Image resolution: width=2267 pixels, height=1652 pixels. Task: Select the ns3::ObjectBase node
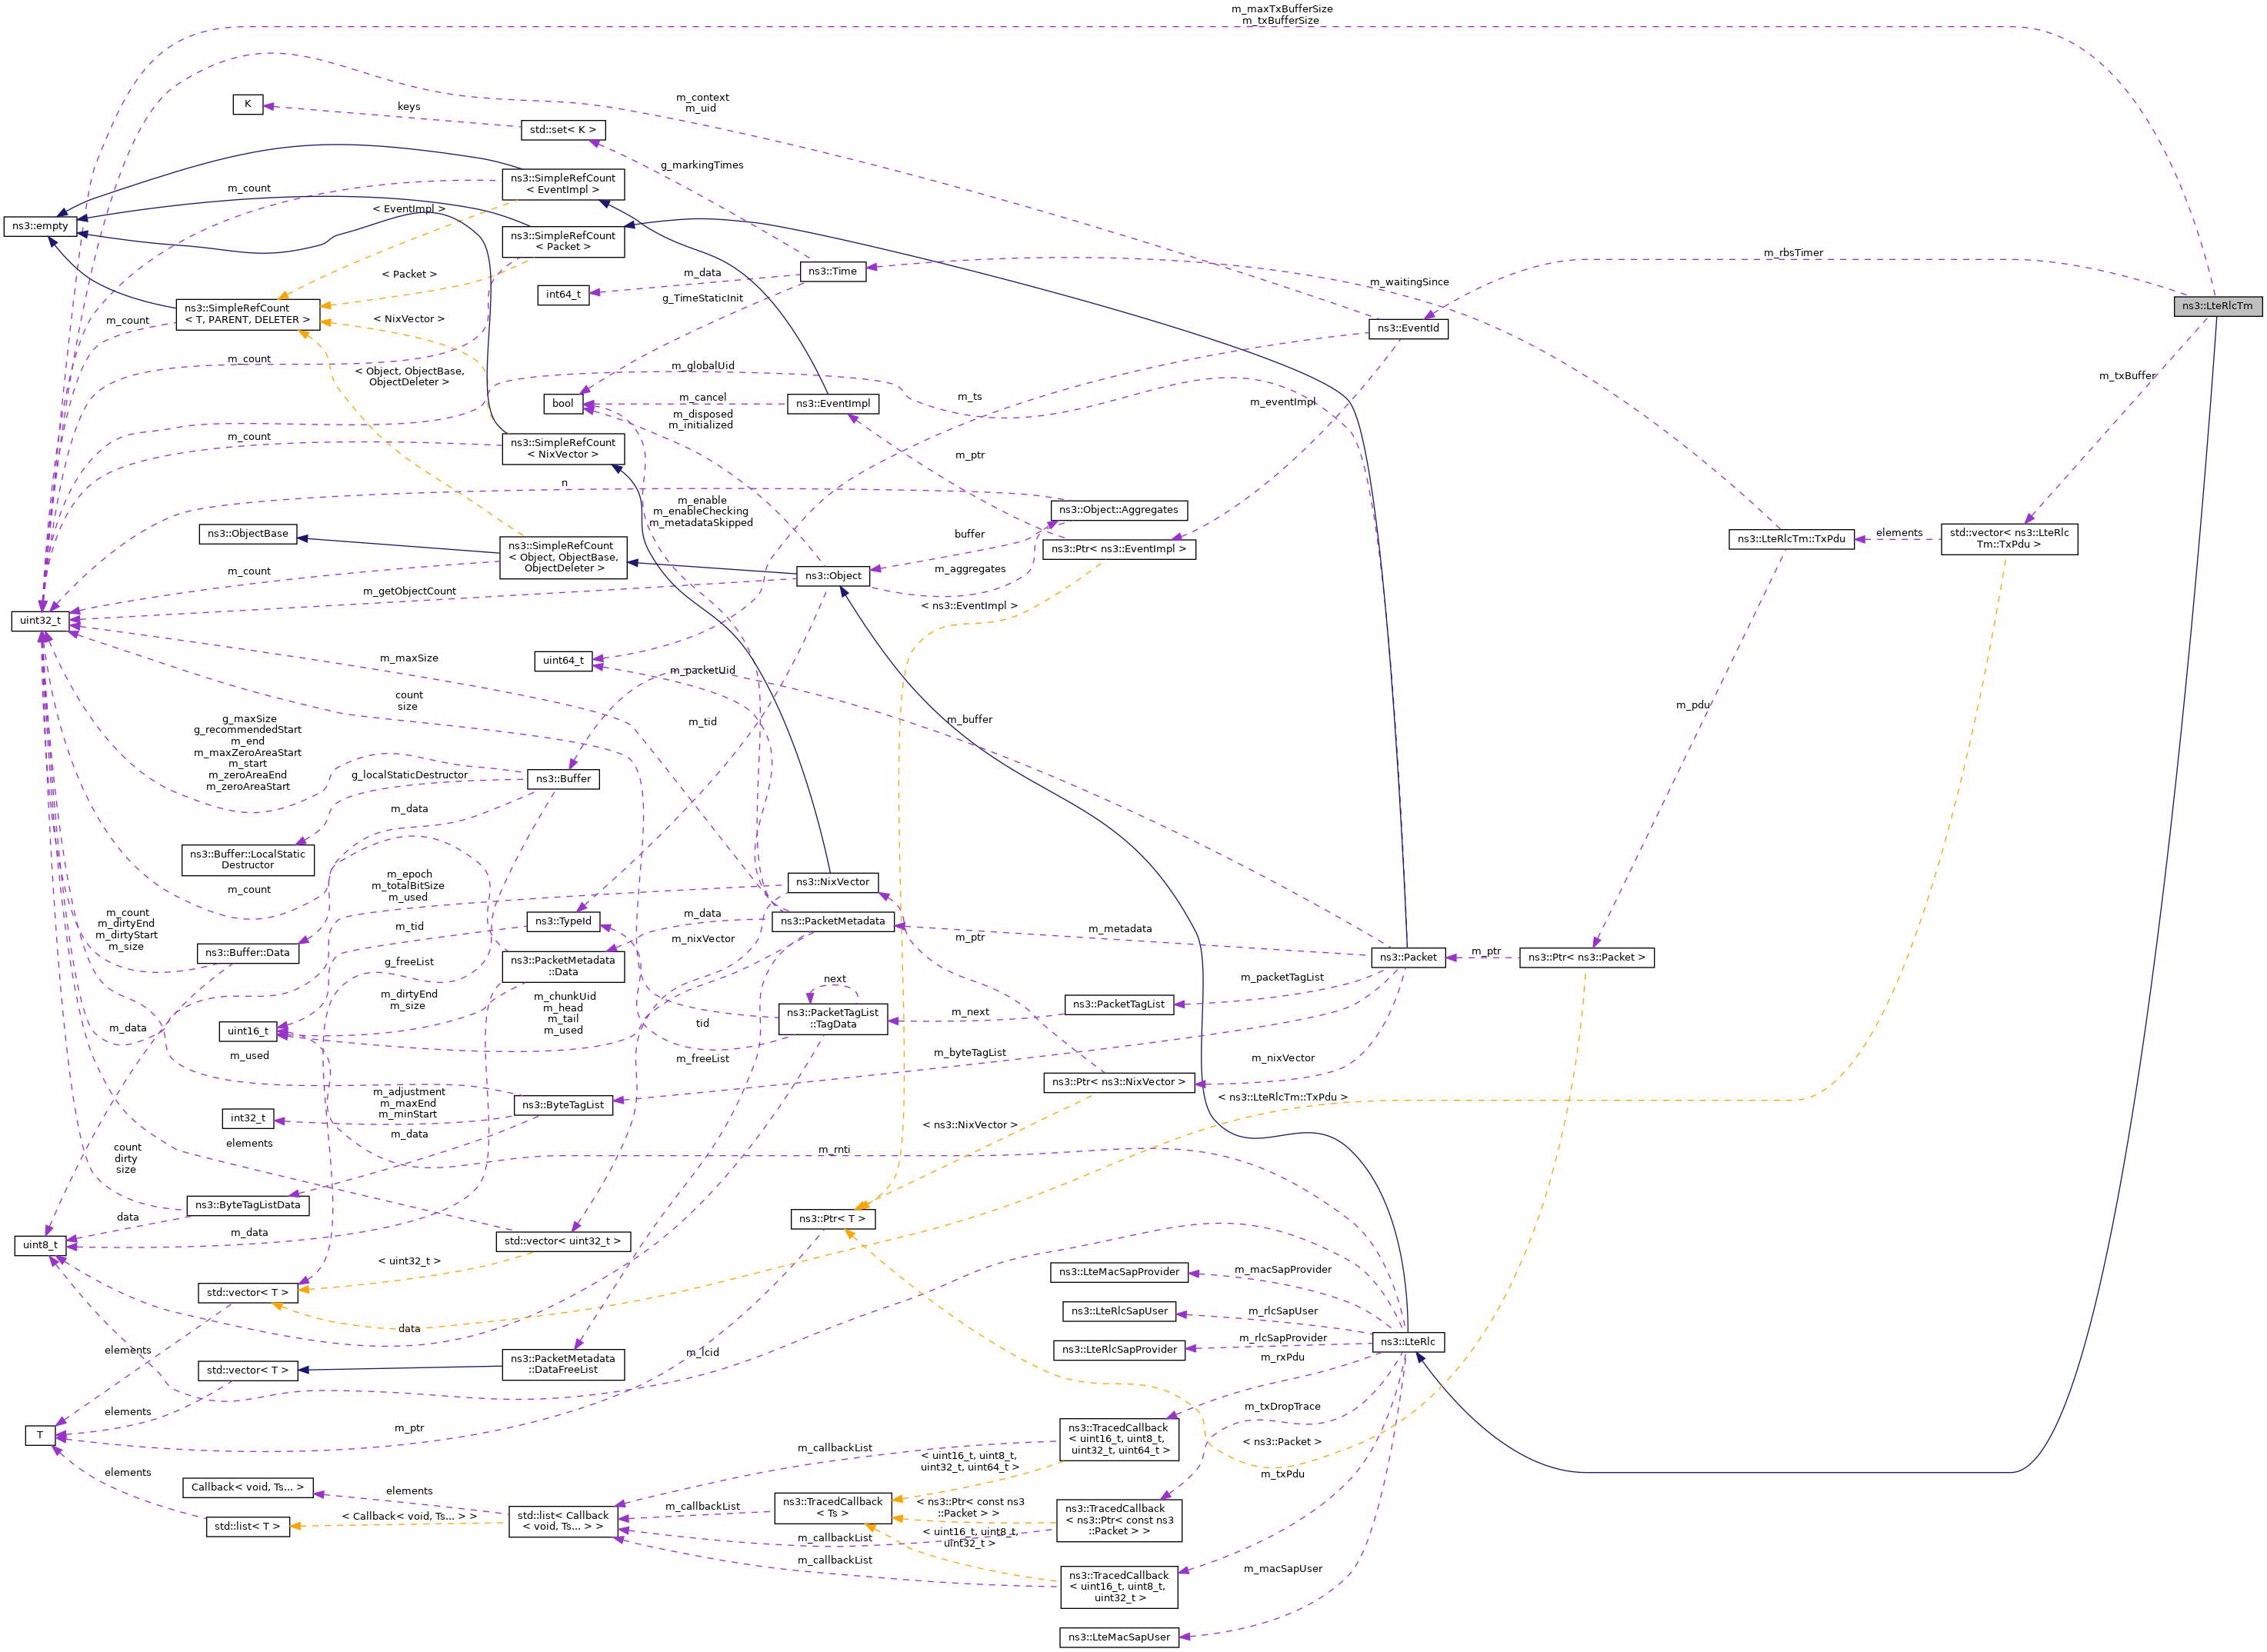point(248,533)
